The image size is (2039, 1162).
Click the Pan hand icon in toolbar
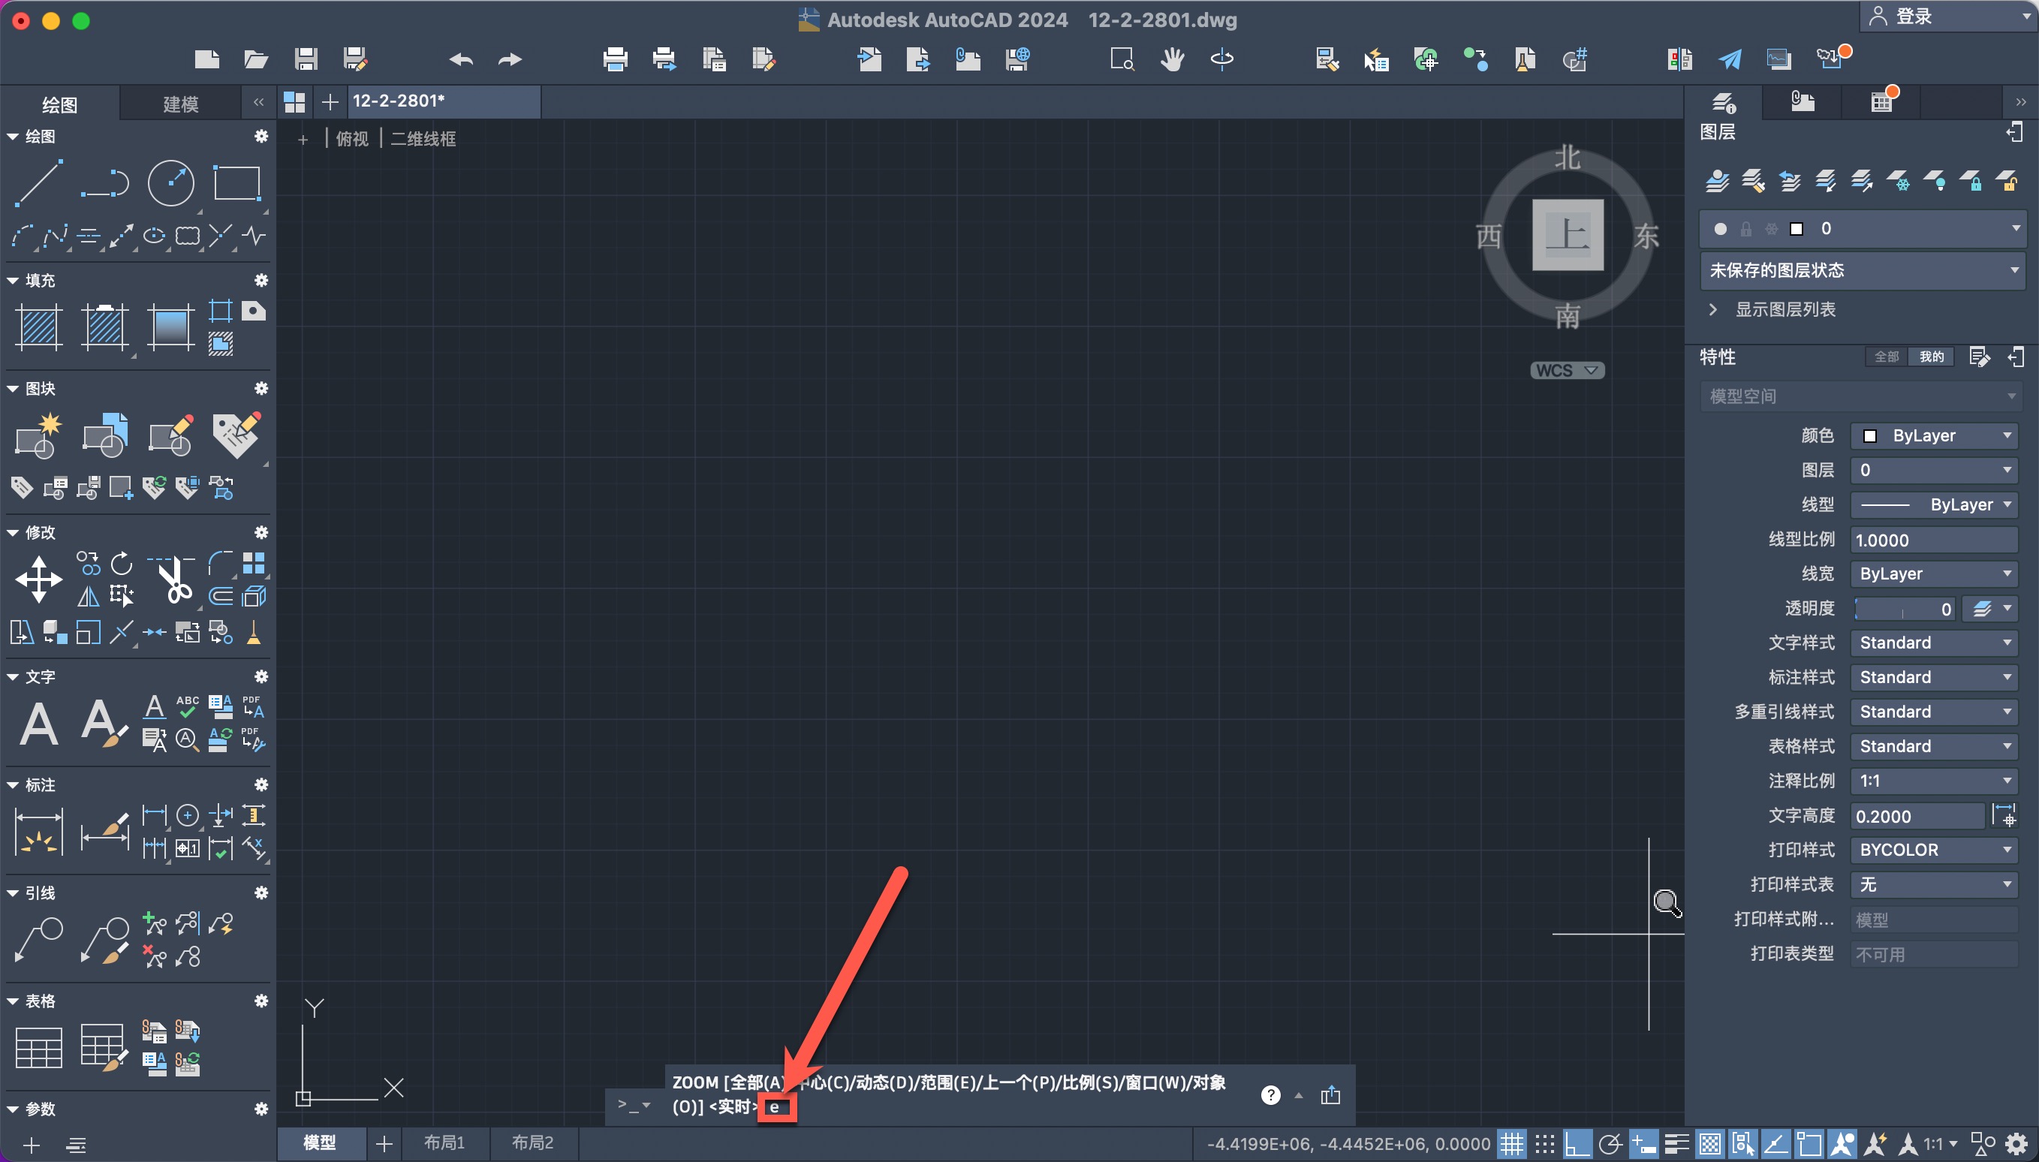(1172, 59)
